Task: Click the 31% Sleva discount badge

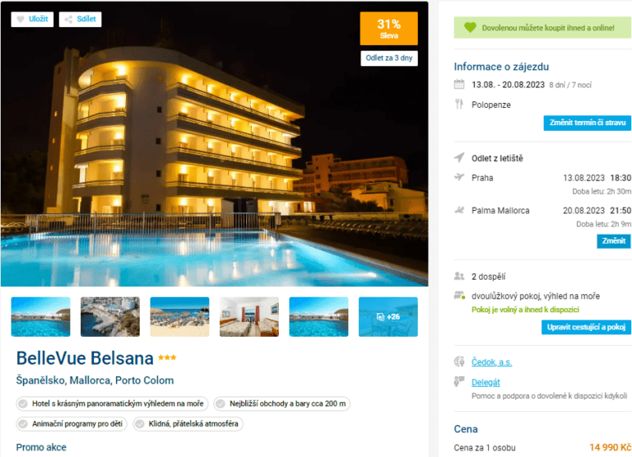Action: pos(388,29)
